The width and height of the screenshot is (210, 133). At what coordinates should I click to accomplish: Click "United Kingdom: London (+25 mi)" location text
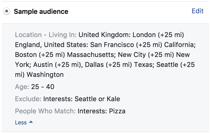[131, 35]
